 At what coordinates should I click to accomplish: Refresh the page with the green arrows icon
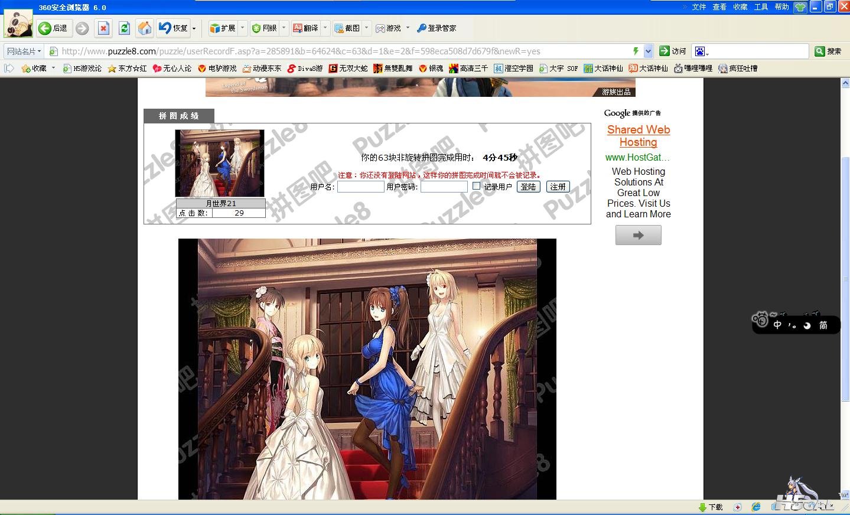coord(124,28)
